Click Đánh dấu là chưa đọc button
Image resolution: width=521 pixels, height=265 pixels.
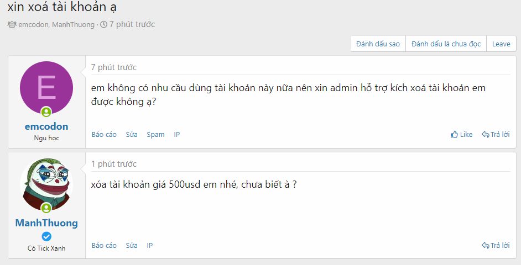coord(446,44)
